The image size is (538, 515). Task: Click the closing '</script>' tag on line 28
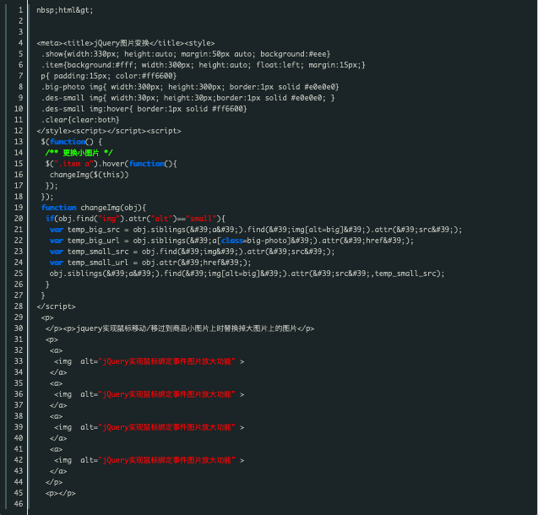point(57,306)
